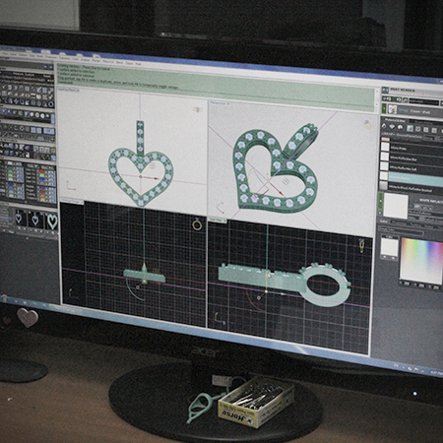Click the first small heart pendant thumbnail
Viewport: 443px width, 443px height.
(x=19, y=218)
